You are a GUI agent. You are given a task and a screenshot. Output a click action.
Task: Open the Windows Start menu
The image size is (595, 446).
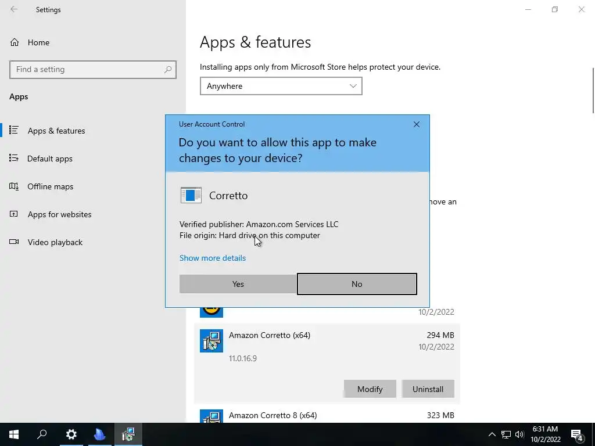14,434
